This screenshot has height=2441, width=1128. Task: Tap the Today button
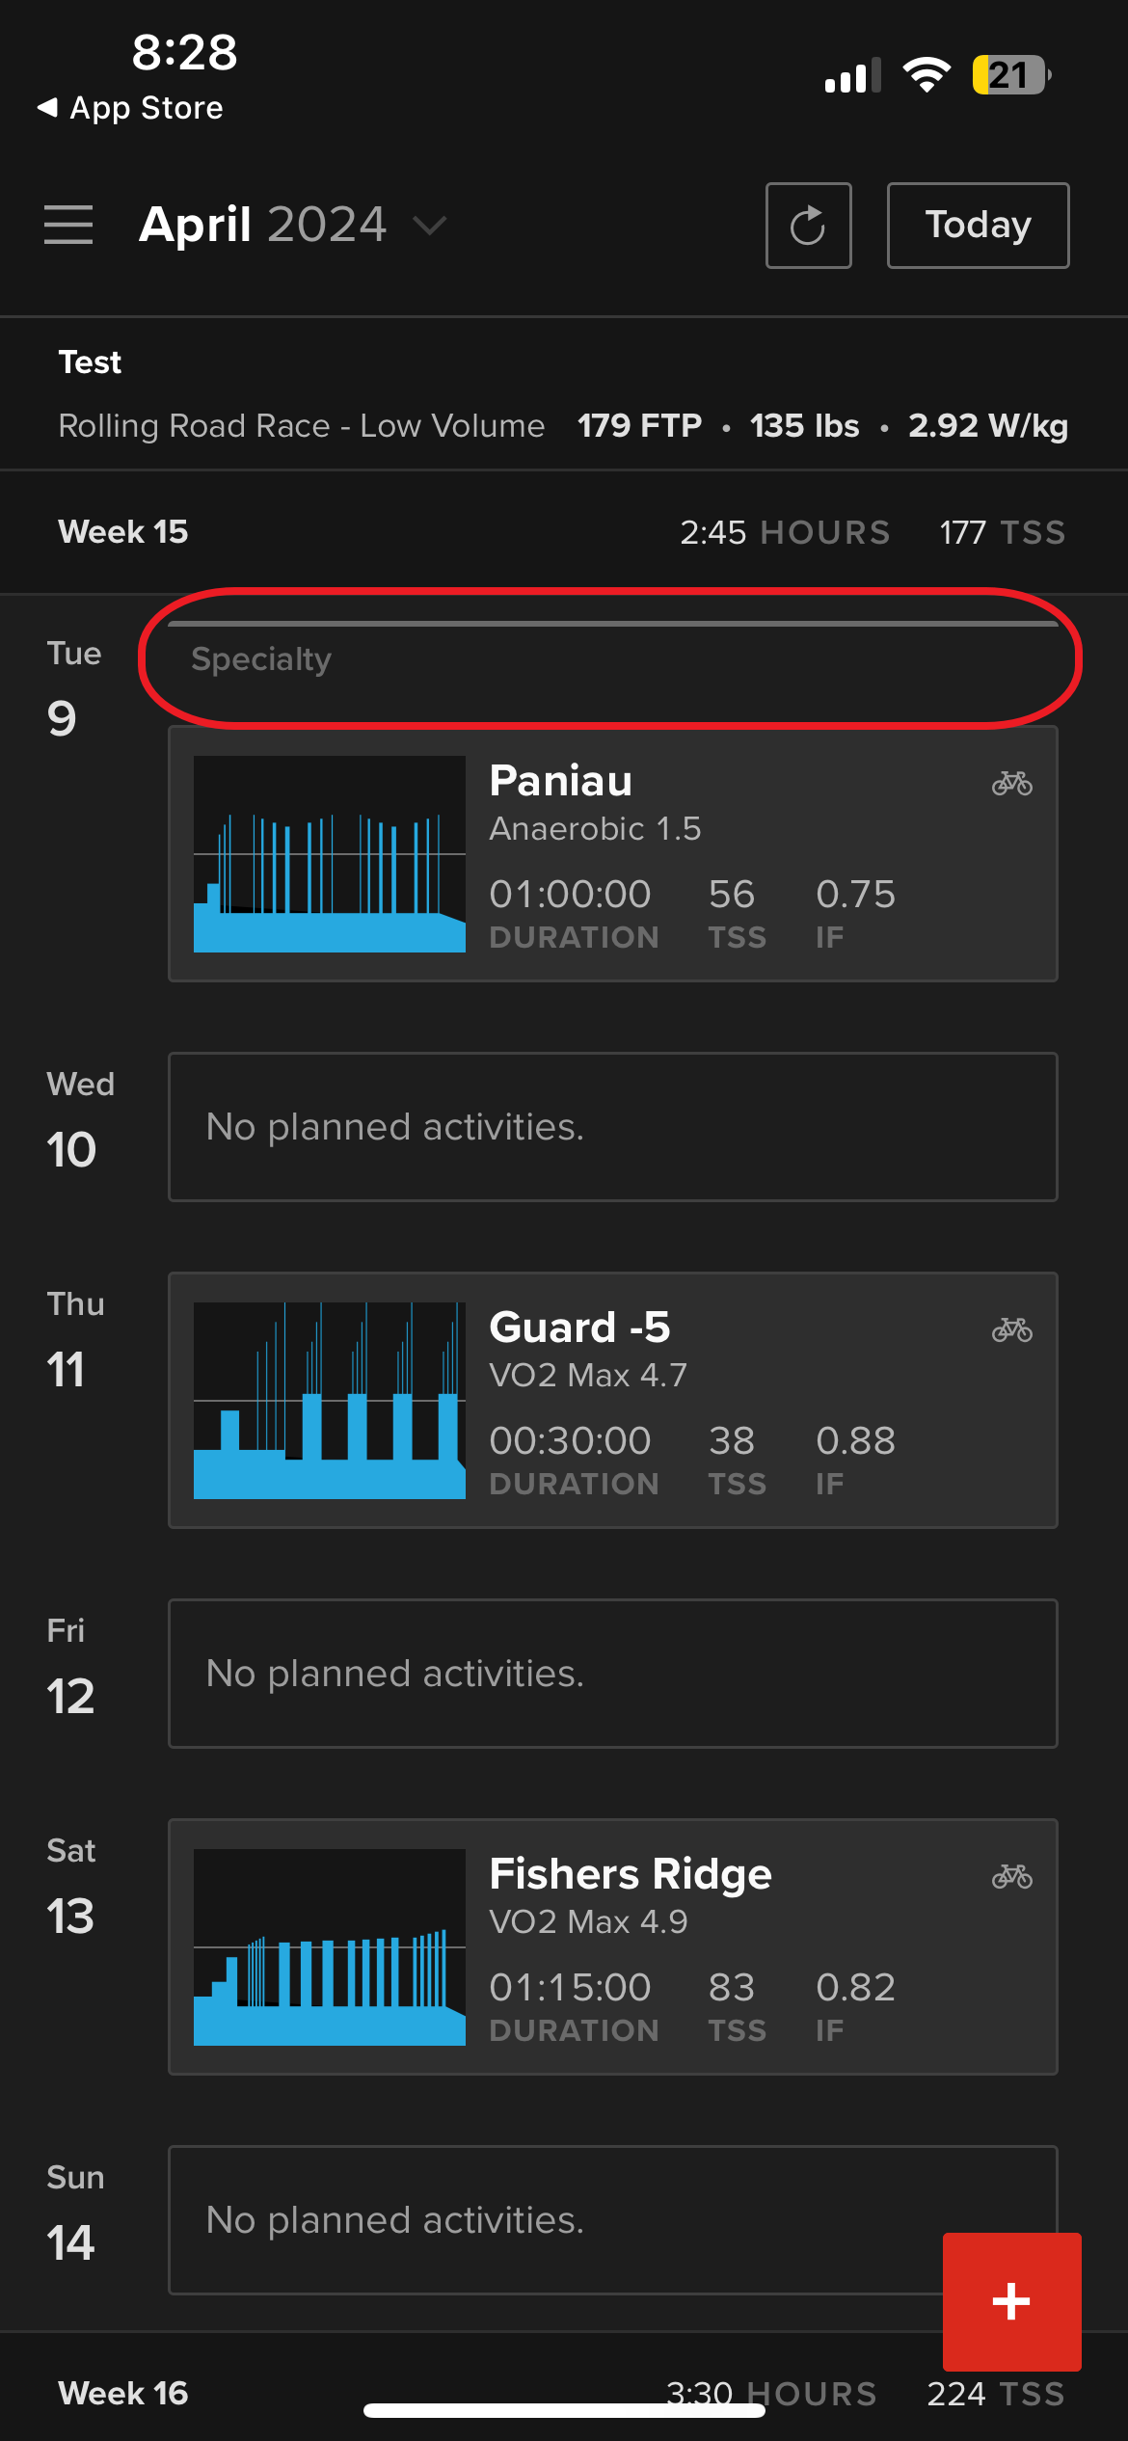977,225
